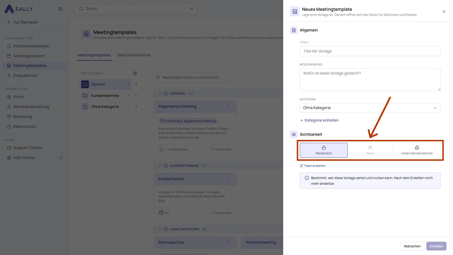Viewport: 453px width, 255px height.
Task: Open Integrationen in sidebar
Action: [x=35, y=75]
